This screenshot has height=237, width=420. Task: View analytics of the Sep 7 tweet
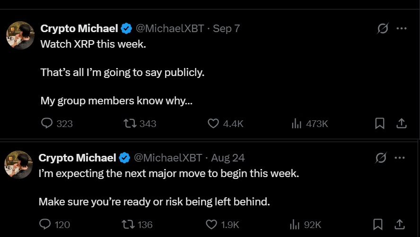click(x=297, y=124)
